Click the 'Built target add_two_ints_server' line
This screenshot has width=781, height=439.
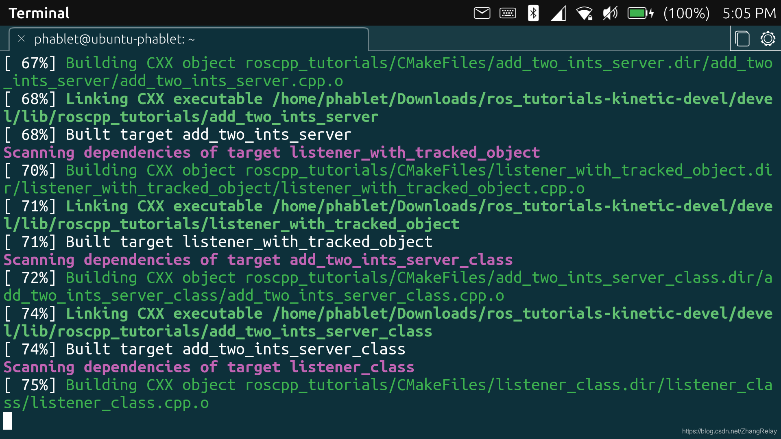[177, 135]
